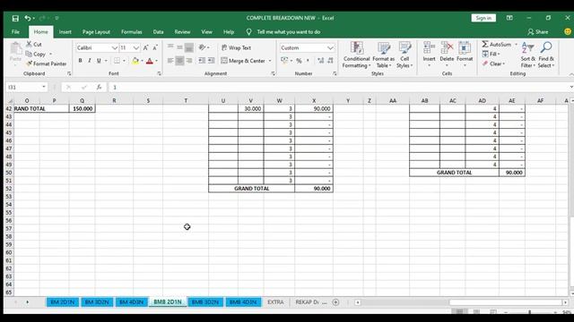The width and height of the screenshot is (574, 322).
Task: Toggle underline formatting
Action: [x=99, y=61]
